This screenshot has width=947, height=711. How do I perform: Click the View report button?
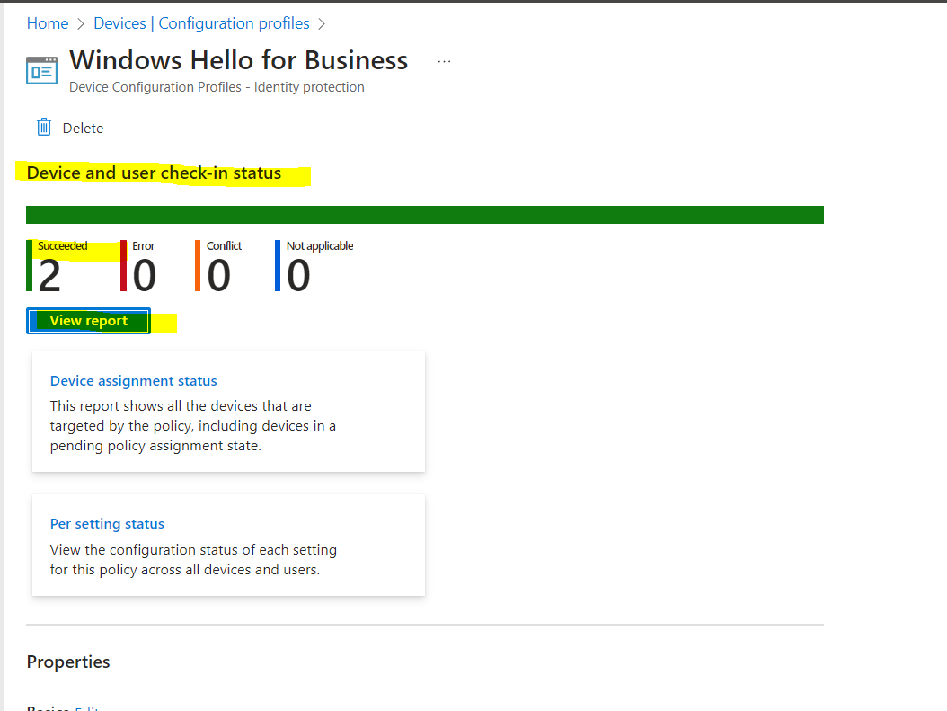tap(88, 321)
